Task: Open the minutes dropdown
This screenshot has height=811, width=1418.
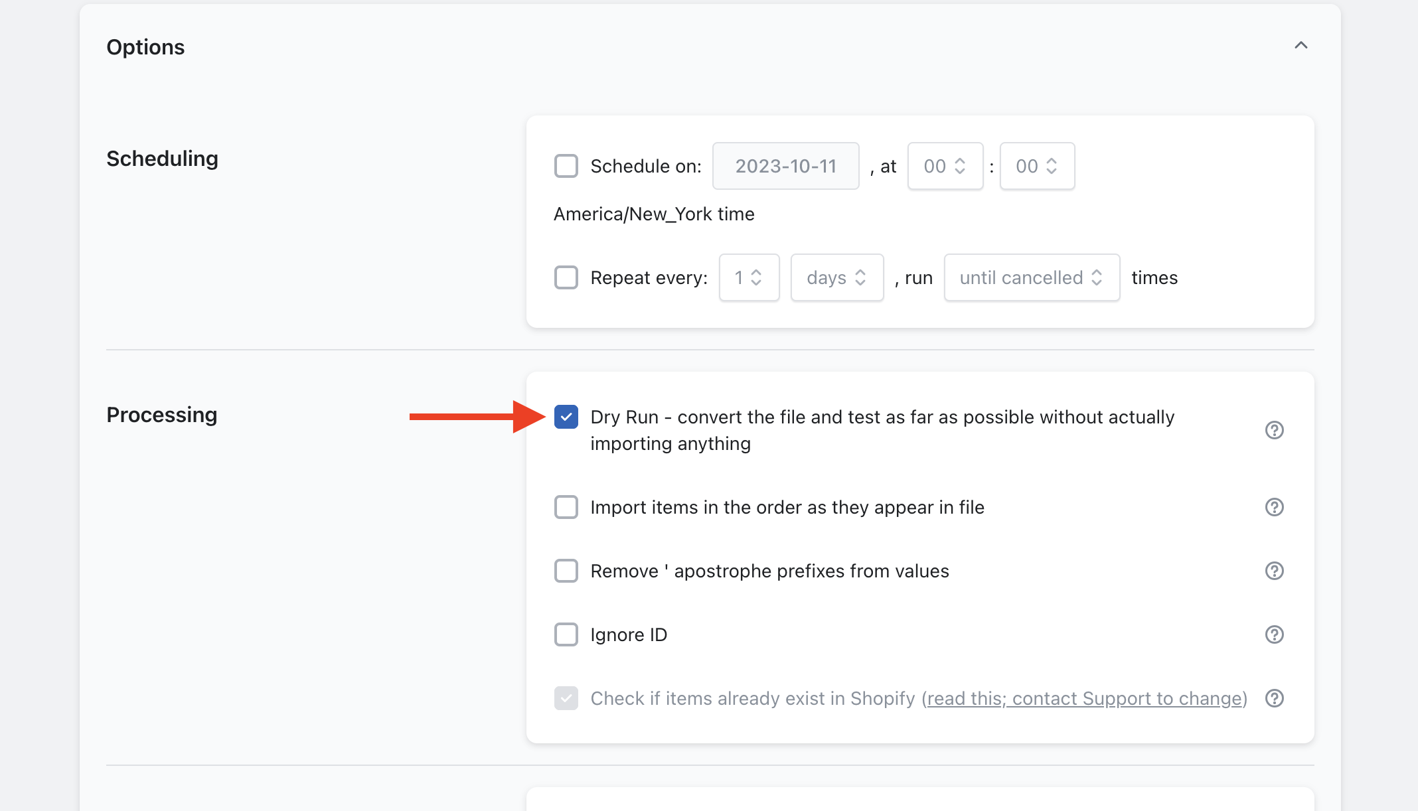Action: (x=1037, y=166)
